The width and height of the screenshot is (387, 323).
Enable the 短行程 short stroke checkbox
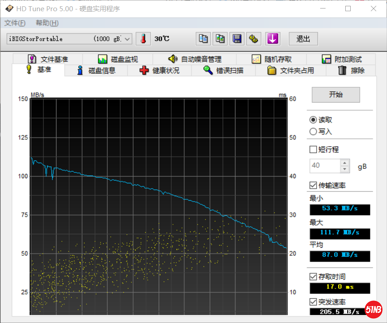click(313, 150)
